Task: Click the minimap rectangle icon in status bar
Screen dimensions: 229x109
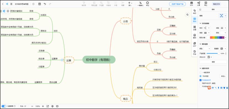Action: 57,106
